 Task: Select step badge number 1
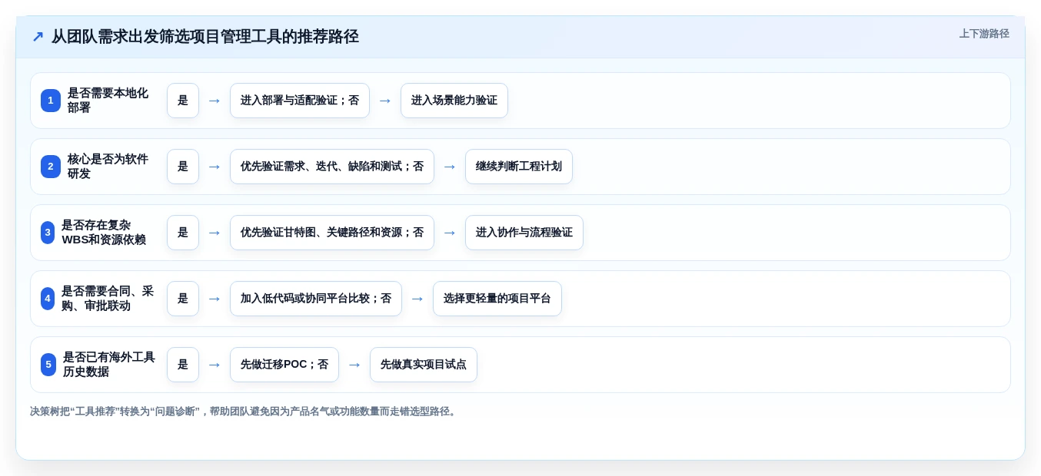pyautogui.click(x=51, y=101)
